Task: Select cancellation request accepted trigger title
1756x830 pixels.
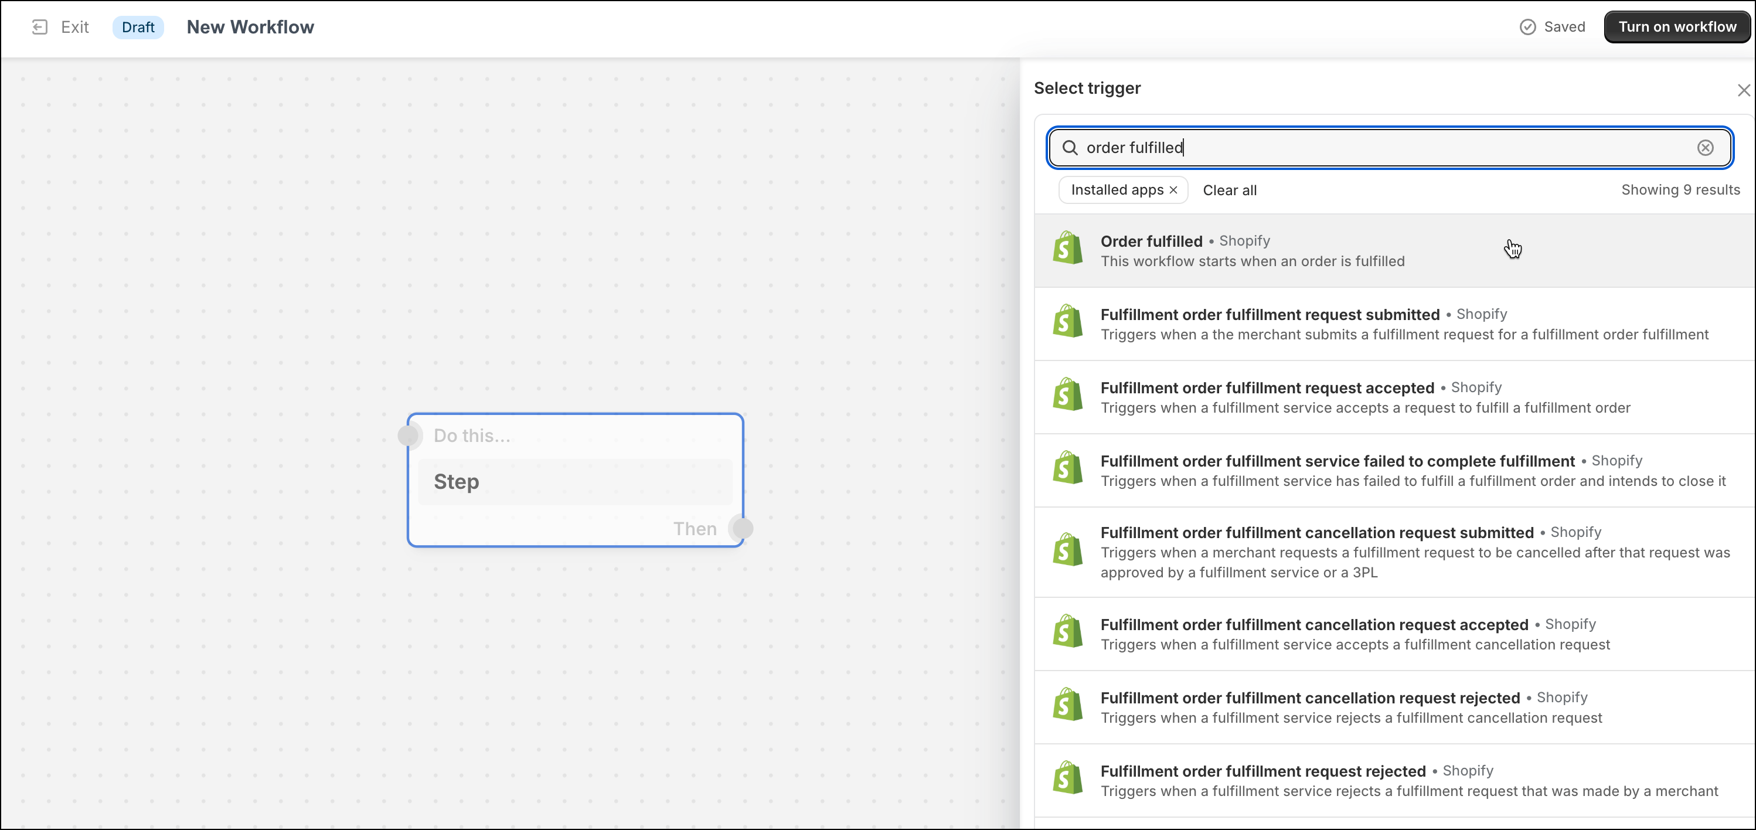Action: (1314, 625)
